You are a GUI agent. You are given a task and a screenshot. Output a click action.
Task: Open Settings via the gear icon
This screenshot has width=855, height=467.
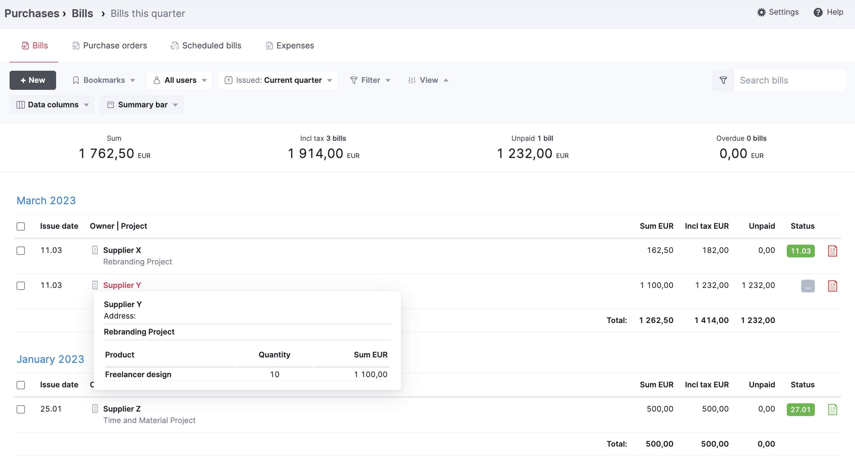pyautogui.click(x=761, y=12)
